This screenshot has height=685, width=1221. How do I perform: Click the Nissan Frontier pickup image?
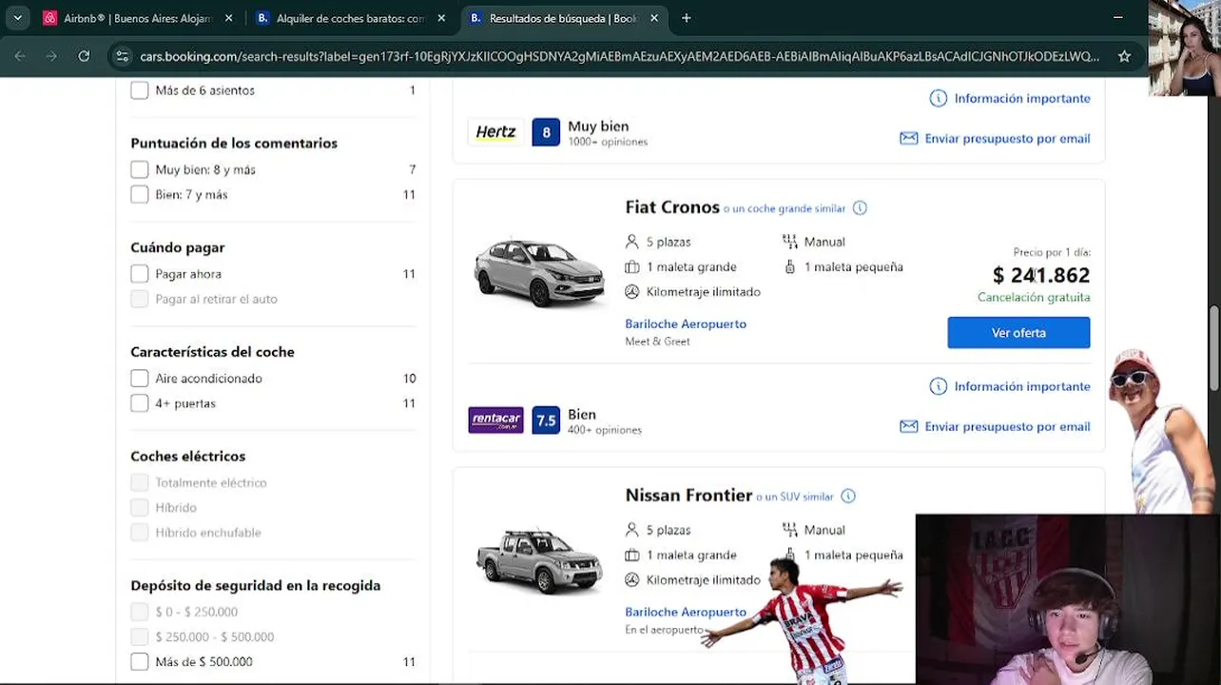[539, 561]
